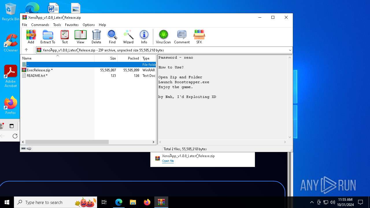Run VirusScan on the archive

pos(163,37)
